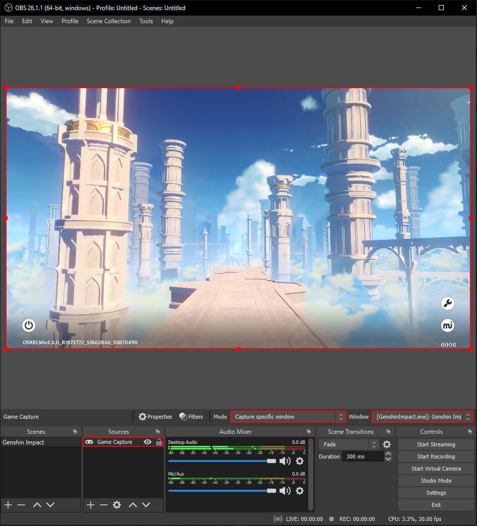Add a new source with plus icon

click(x=91, y=505)
